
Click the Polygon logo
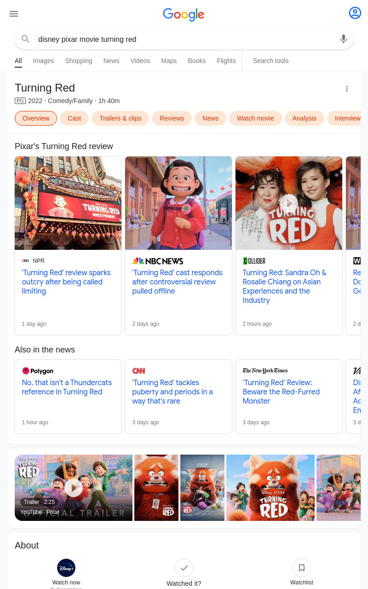click(x=38, y=371)
